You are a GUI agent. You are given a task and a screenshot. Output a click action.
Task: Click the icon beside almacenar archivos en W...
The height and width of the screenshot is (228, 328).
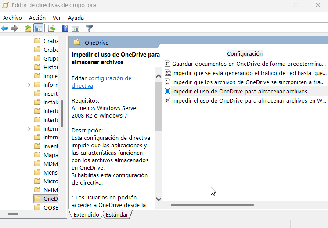(x=167, y=100)
